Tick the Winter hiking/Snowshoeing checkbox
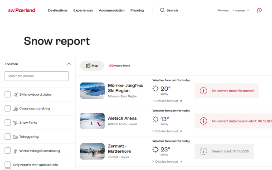This screenshot has height=170, width=272. tap(8, 151)
